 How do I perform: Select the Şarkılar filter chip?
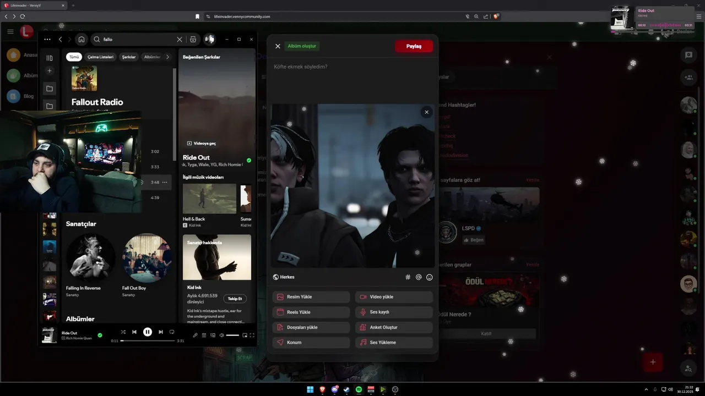coord(129,57)
